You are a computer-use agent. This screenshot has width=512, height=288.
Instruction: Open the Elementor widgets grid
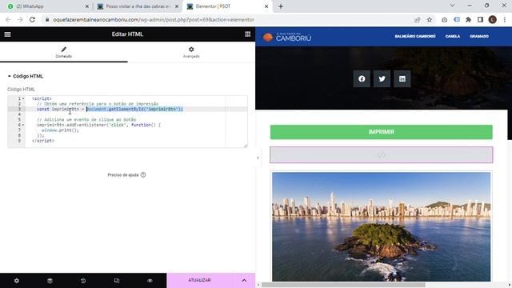(247, 34)
